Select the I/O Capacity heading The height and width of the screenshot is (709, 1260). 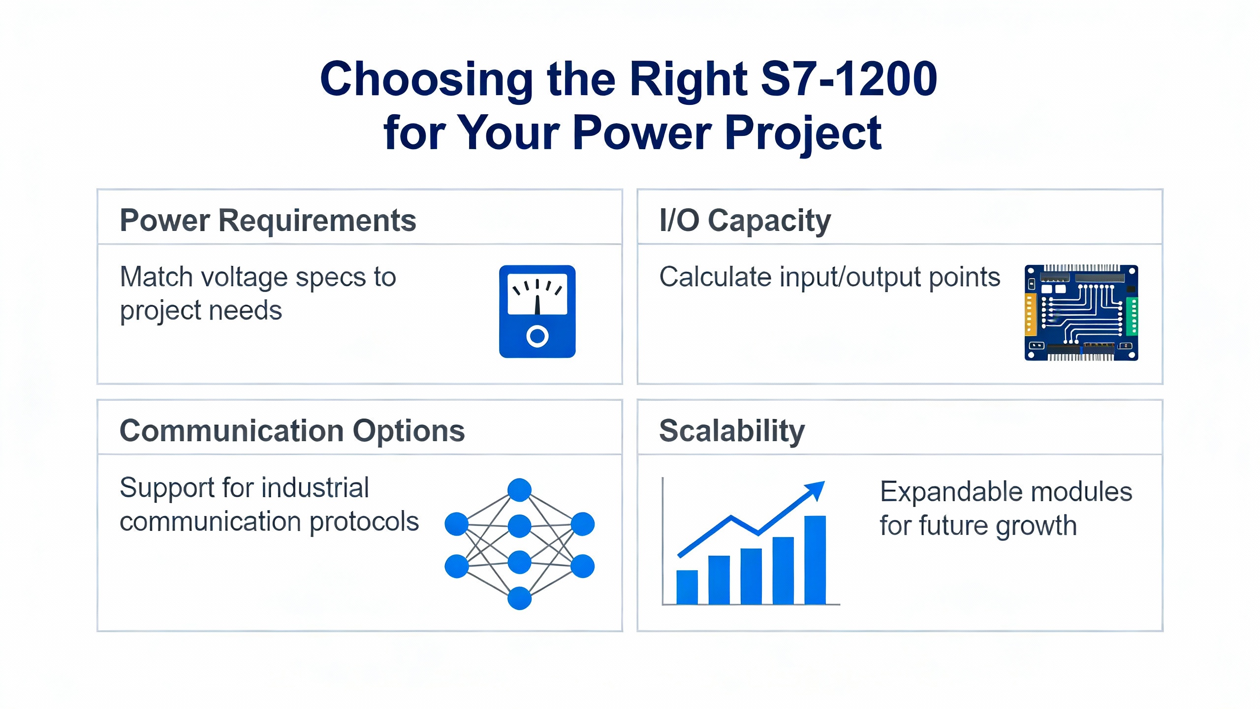pyautogui.click(x=745, y=220)
